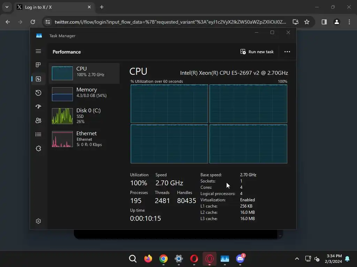This screenshot has width=357, height=267.
Task: Select the CPU performance entry
Action: point(84,73)
